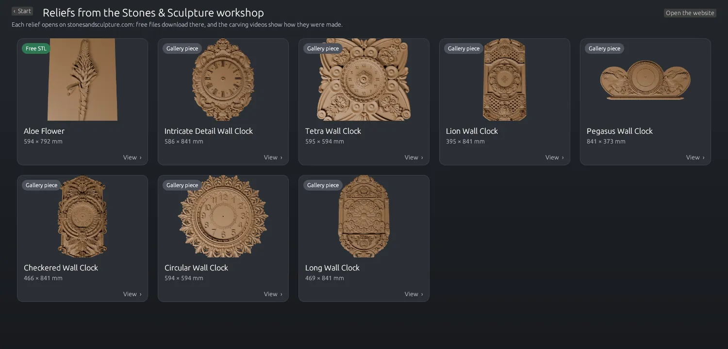Viewport: 728px width, 349px height.
Task: Click the 586 × 841 mm dimensions
Action: (184, 142)
